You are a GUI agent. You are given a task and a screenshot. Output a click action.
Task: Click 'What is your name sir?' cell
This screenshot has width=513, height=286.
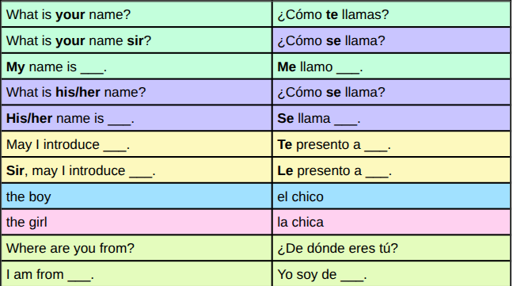click(x=137, y=40)
